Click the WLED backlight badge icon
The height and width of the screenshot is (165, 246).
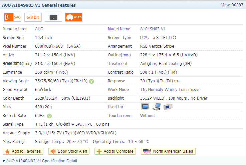[74, 17]
